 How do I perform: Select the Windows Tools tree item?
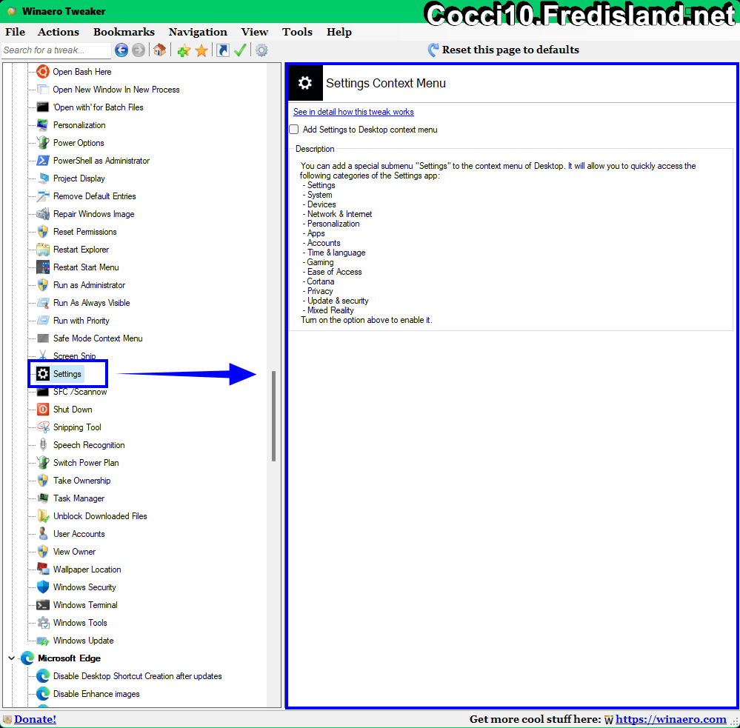[80, 623]
